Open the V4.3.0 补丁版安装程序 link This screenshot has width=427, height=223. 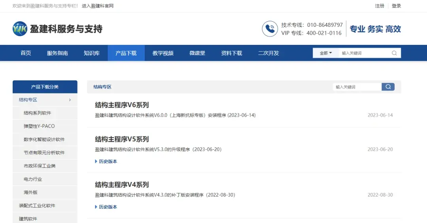point(165,195)
